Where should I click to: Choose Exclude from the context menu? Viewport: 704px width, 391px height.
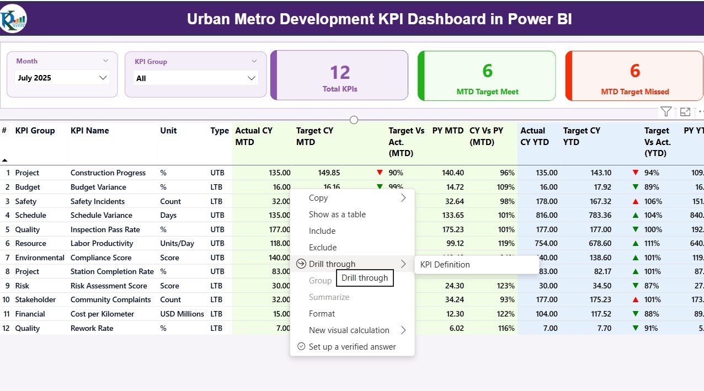pos(322,248)
